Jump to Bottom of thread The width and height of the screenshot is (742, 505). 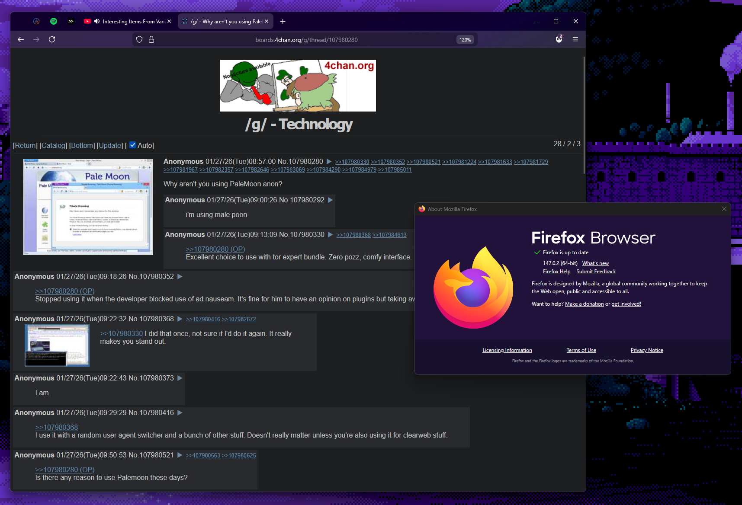click(82, 146)
